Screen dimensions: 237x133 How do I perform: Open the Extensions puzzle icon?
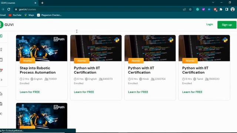point(221,9)
